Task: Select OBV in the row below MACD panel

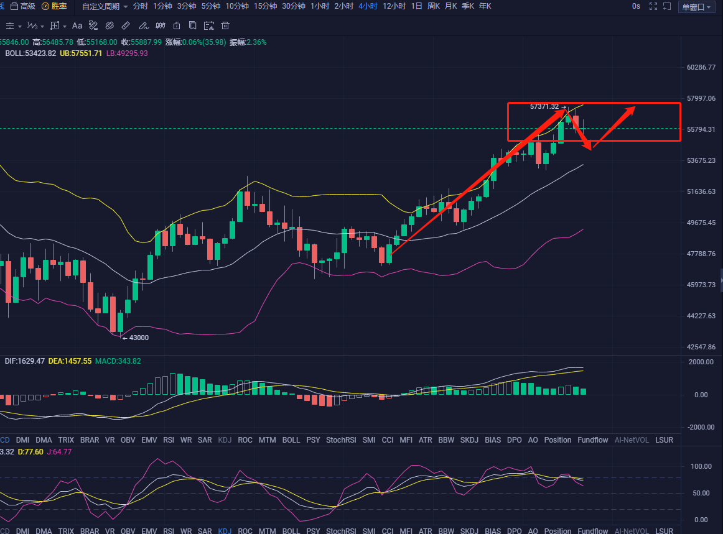Action: (128, 440)
